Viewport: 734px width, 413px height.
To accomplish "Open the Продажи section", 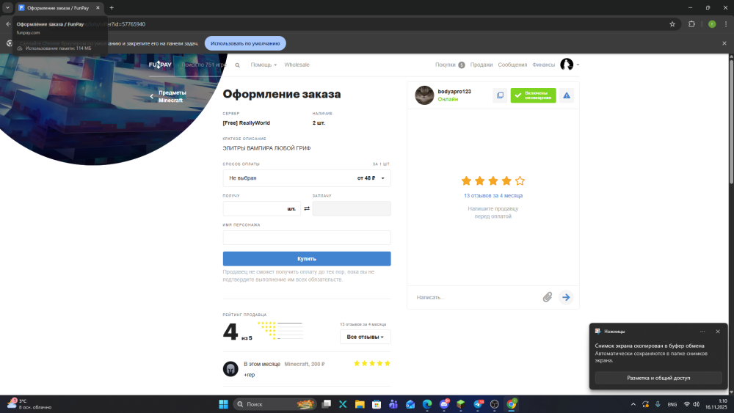I will coord(482,65).
